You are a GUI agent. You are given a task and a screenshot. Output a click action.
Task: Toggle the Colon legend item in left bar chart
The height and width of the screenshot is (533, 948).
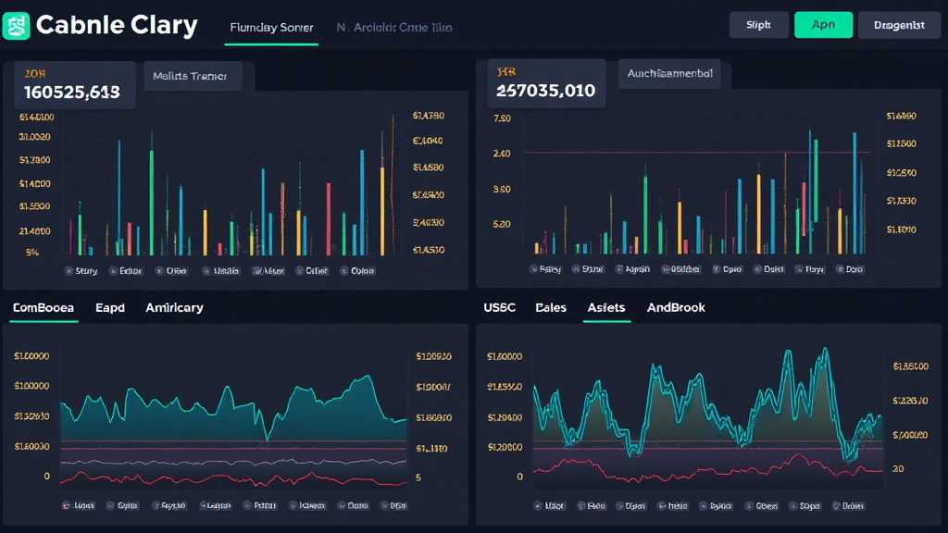pyautogui.click(x=356, y=271)
